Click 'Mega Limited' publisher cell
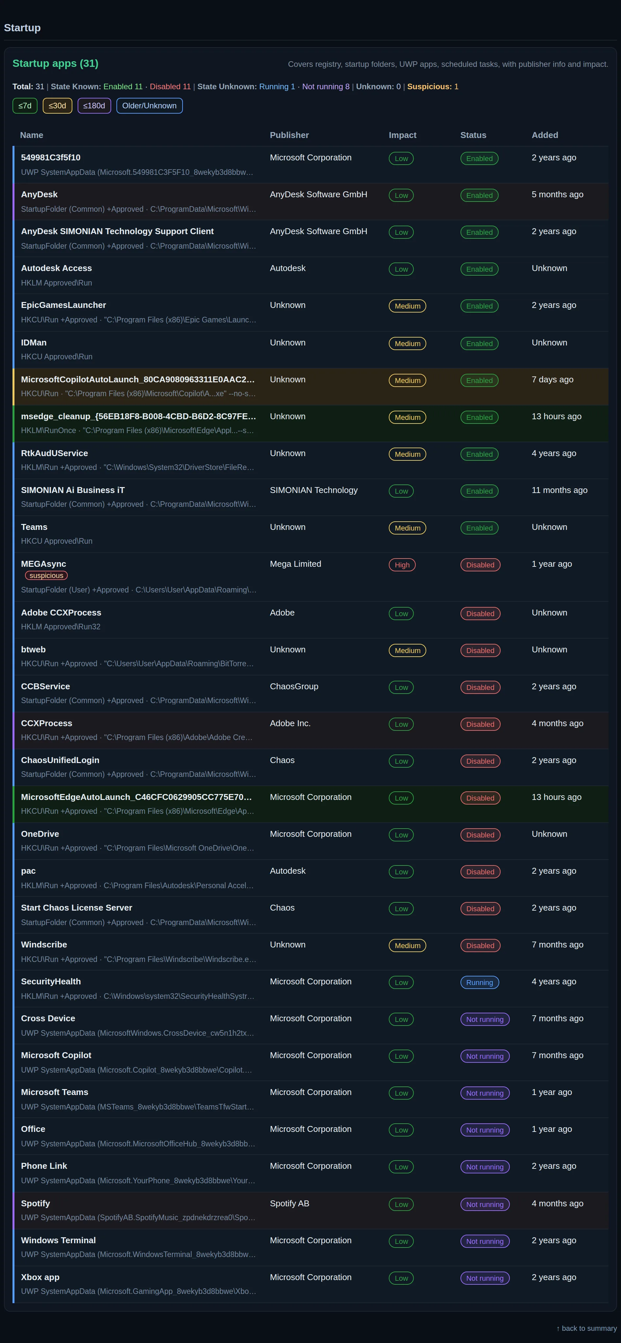 tap(295, 564)
